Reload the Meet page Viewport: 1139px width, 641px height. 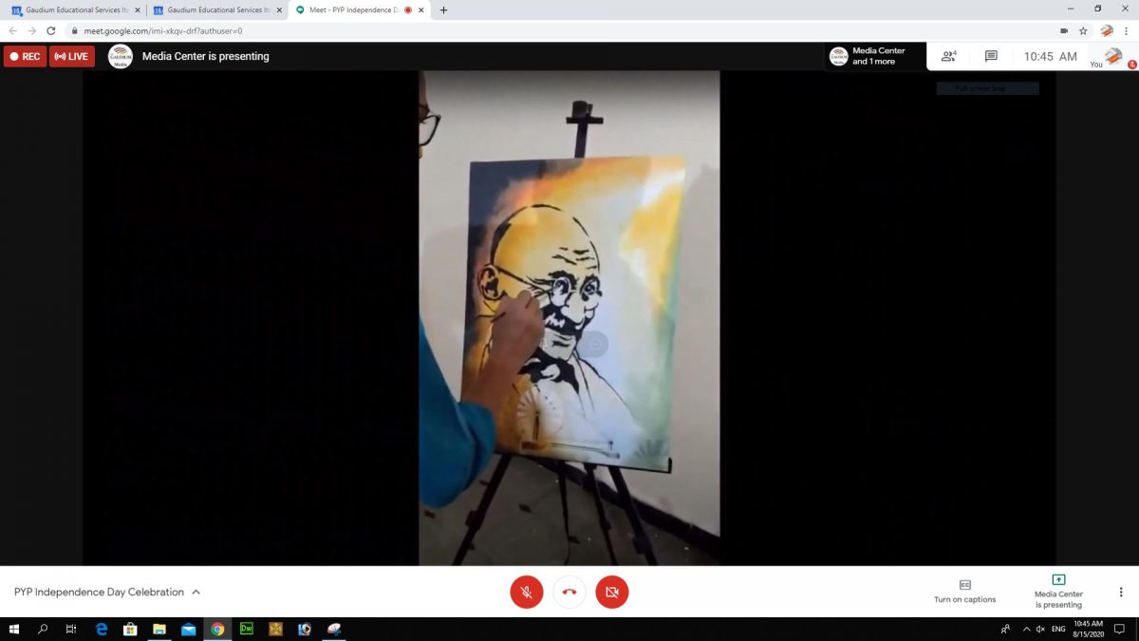point(50,30)
